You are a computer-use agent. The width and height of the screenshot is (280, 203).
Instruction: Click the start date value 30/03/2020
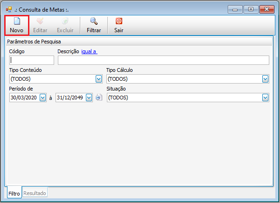pos(24,98)
